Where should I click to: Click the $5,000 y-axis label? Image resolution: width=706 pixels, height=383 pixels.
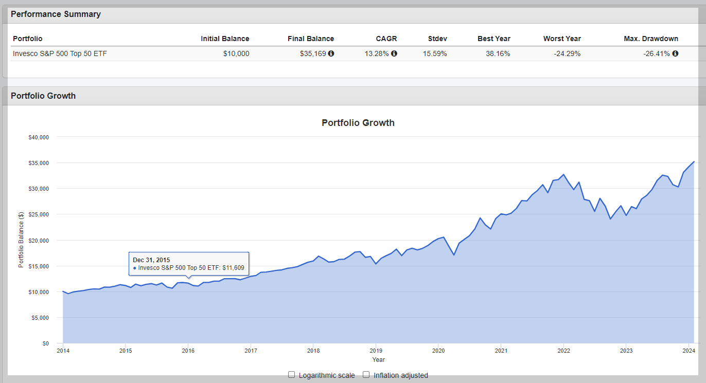(39, 318)
